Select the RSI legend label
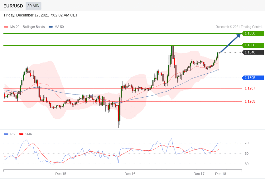The height and width of the screenshot is (179, 265). [x=13, y=134]
